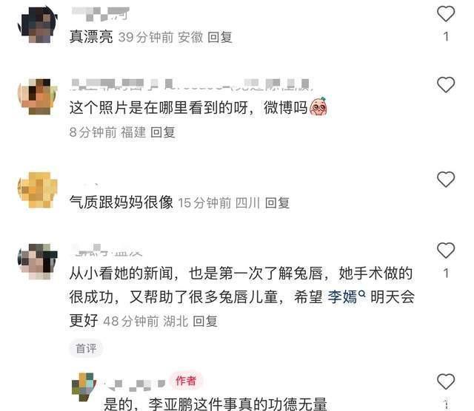Reply to the comment from 四川
The width and height of the screenshot is (474, 411).
click(277, 203)
